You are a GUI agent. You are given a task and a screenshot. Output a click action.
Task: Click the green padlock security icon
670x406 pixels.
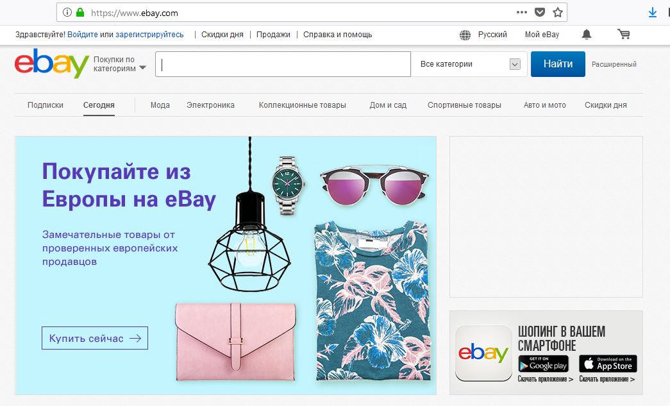pos(80,12)
